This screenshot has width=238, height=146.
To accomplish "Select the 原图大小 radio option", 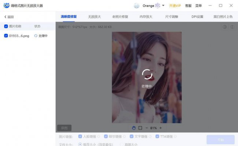I will coord(122,145).
